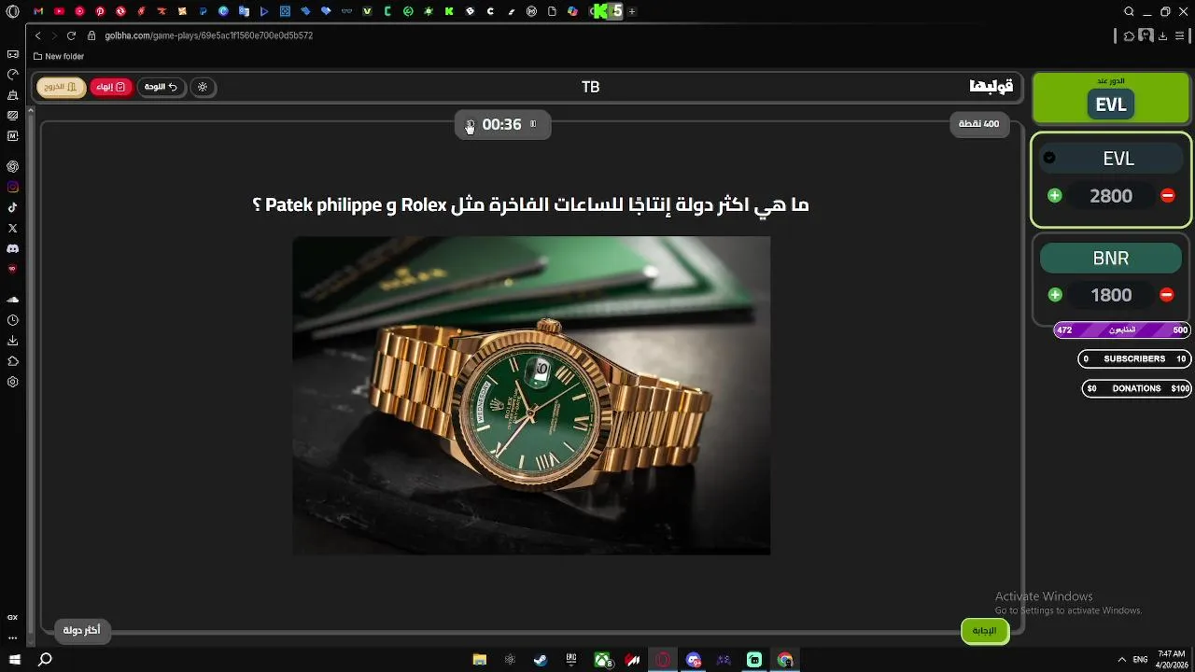Viewport: 1195px width, 672px height.
Task: Click the dark circle icon beside EVL name
Action: 1049,158
